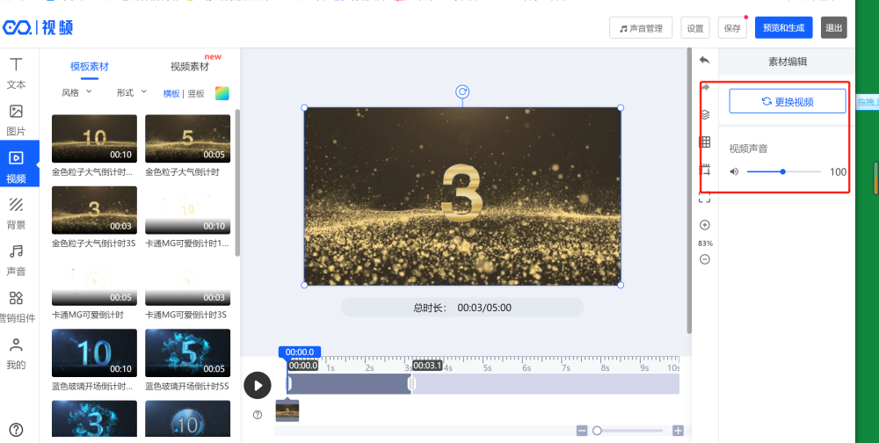Expand the 风格 style dropdown
This screenshot has height=443, width=879.
tap(76, 92)
